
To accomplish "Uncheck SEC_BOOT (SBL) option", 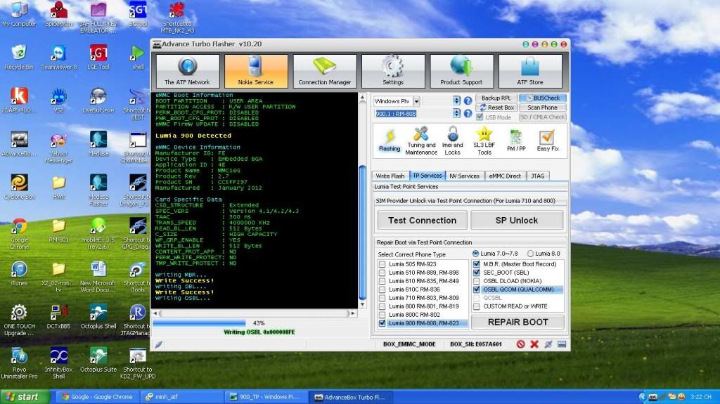I will (x=477, y=272).
